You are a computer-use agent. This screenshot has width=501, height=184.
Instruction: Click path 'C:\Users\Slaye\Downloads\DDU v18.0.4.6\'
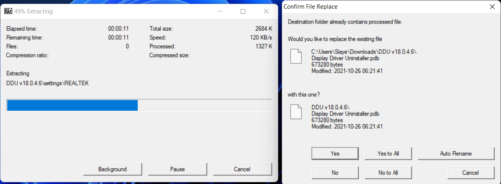click(364, 52)
